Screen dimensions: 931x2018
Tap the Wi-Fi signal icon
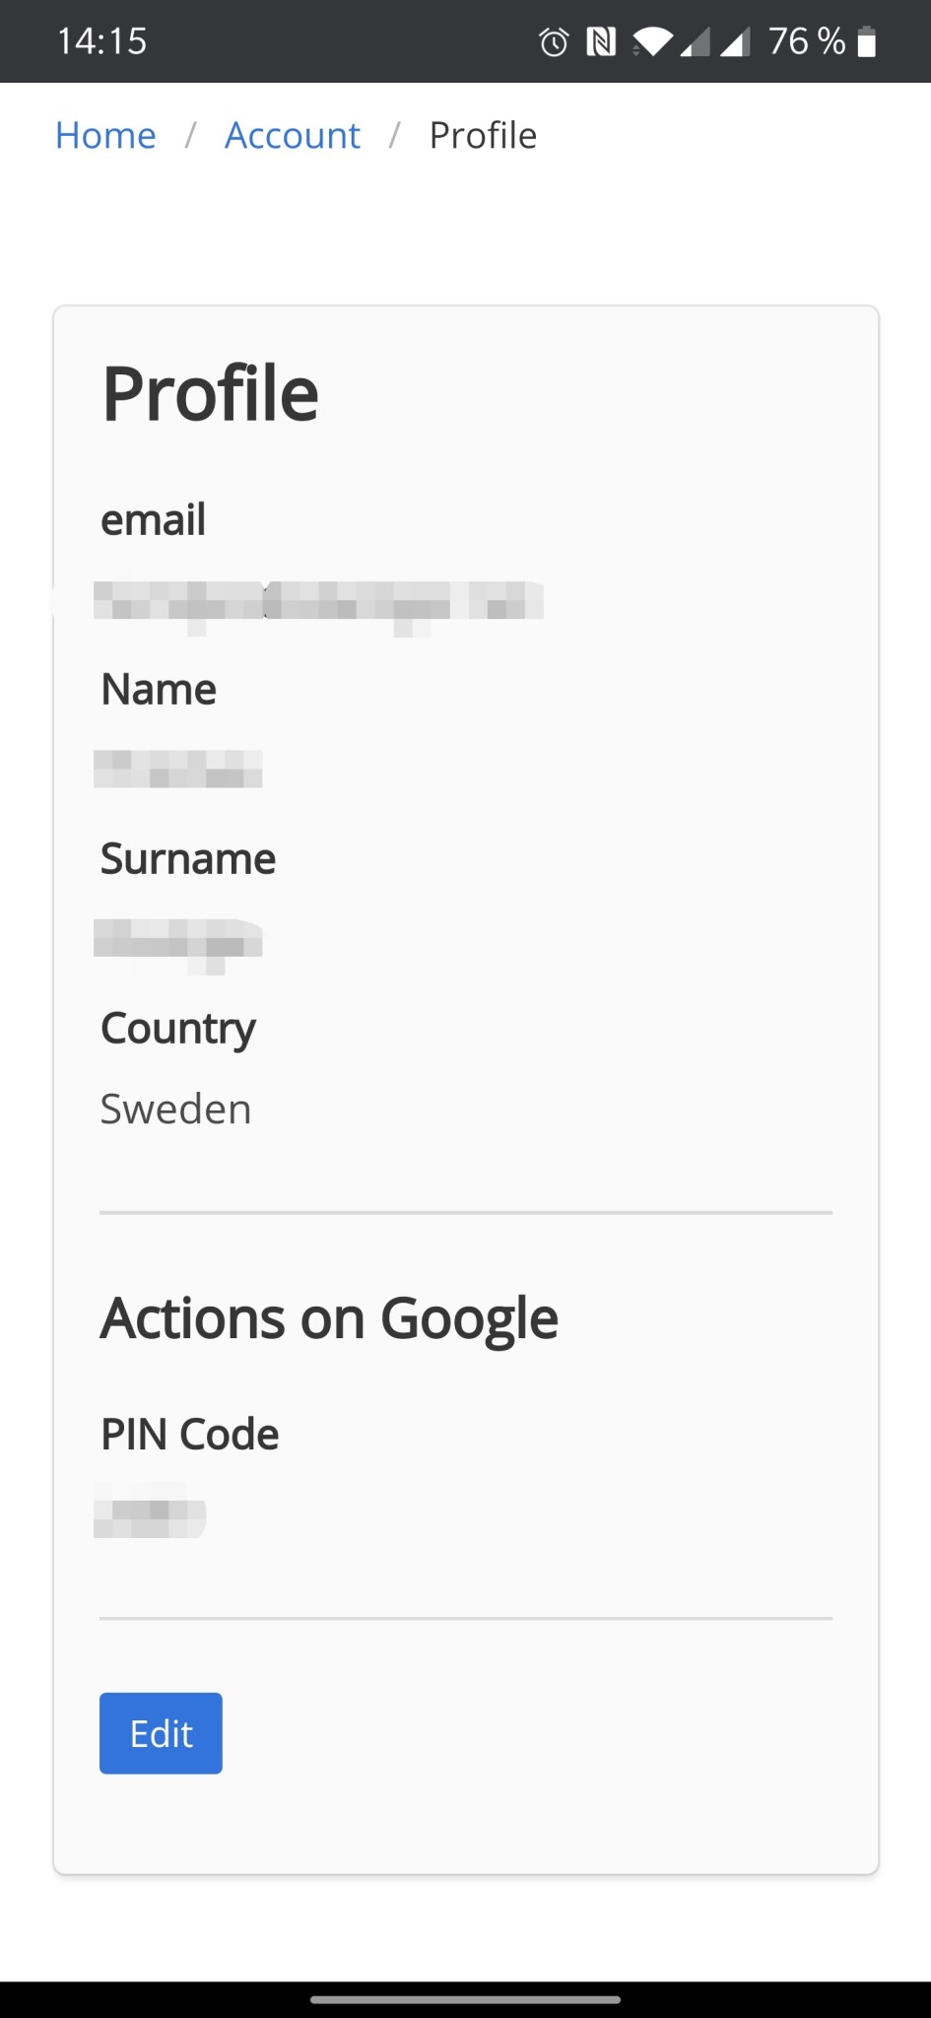pyautogui.click(x=652, y=42)
